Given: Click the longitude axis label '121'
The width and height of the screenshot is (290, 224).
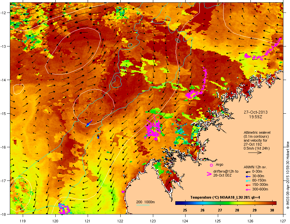Looking at the screenshot, I should (88, 221).
